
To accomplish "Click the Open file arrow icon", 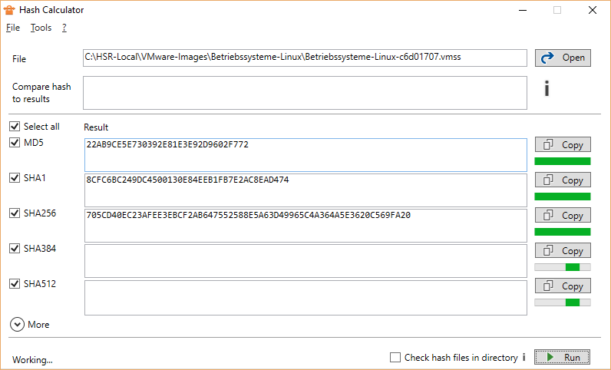I will coord(548,58).
